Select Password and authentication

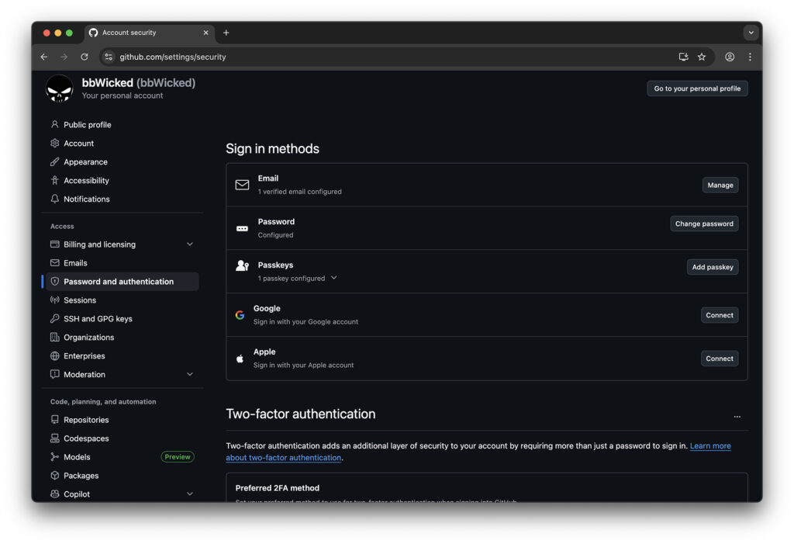[122, 282]
